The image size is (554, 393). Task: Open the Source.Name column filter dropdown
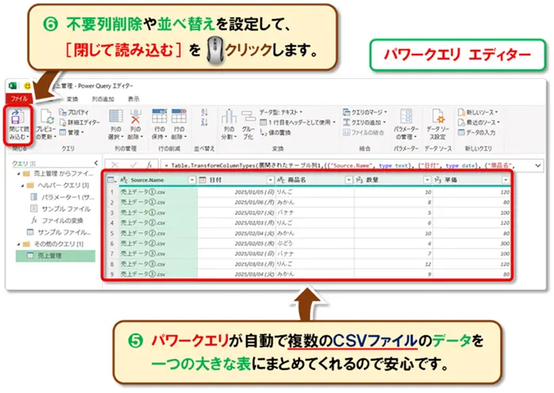coord(192,180)
